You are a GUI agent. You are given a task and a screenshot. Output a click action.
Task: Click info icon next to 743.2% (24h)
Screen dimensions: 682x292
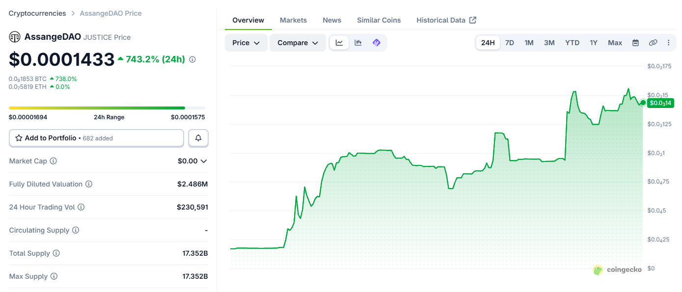(x=192, y=59)
